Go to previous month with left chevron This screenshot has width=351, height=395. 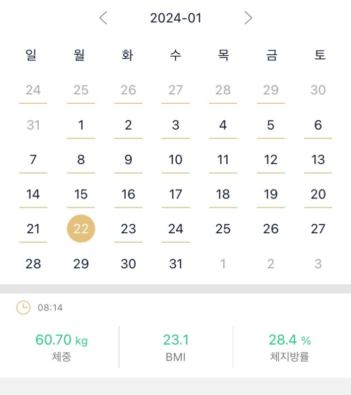click(x=103, y=18)
